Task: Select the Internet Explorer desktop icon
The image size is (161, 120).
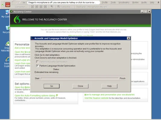Action: tap(7, 62)
